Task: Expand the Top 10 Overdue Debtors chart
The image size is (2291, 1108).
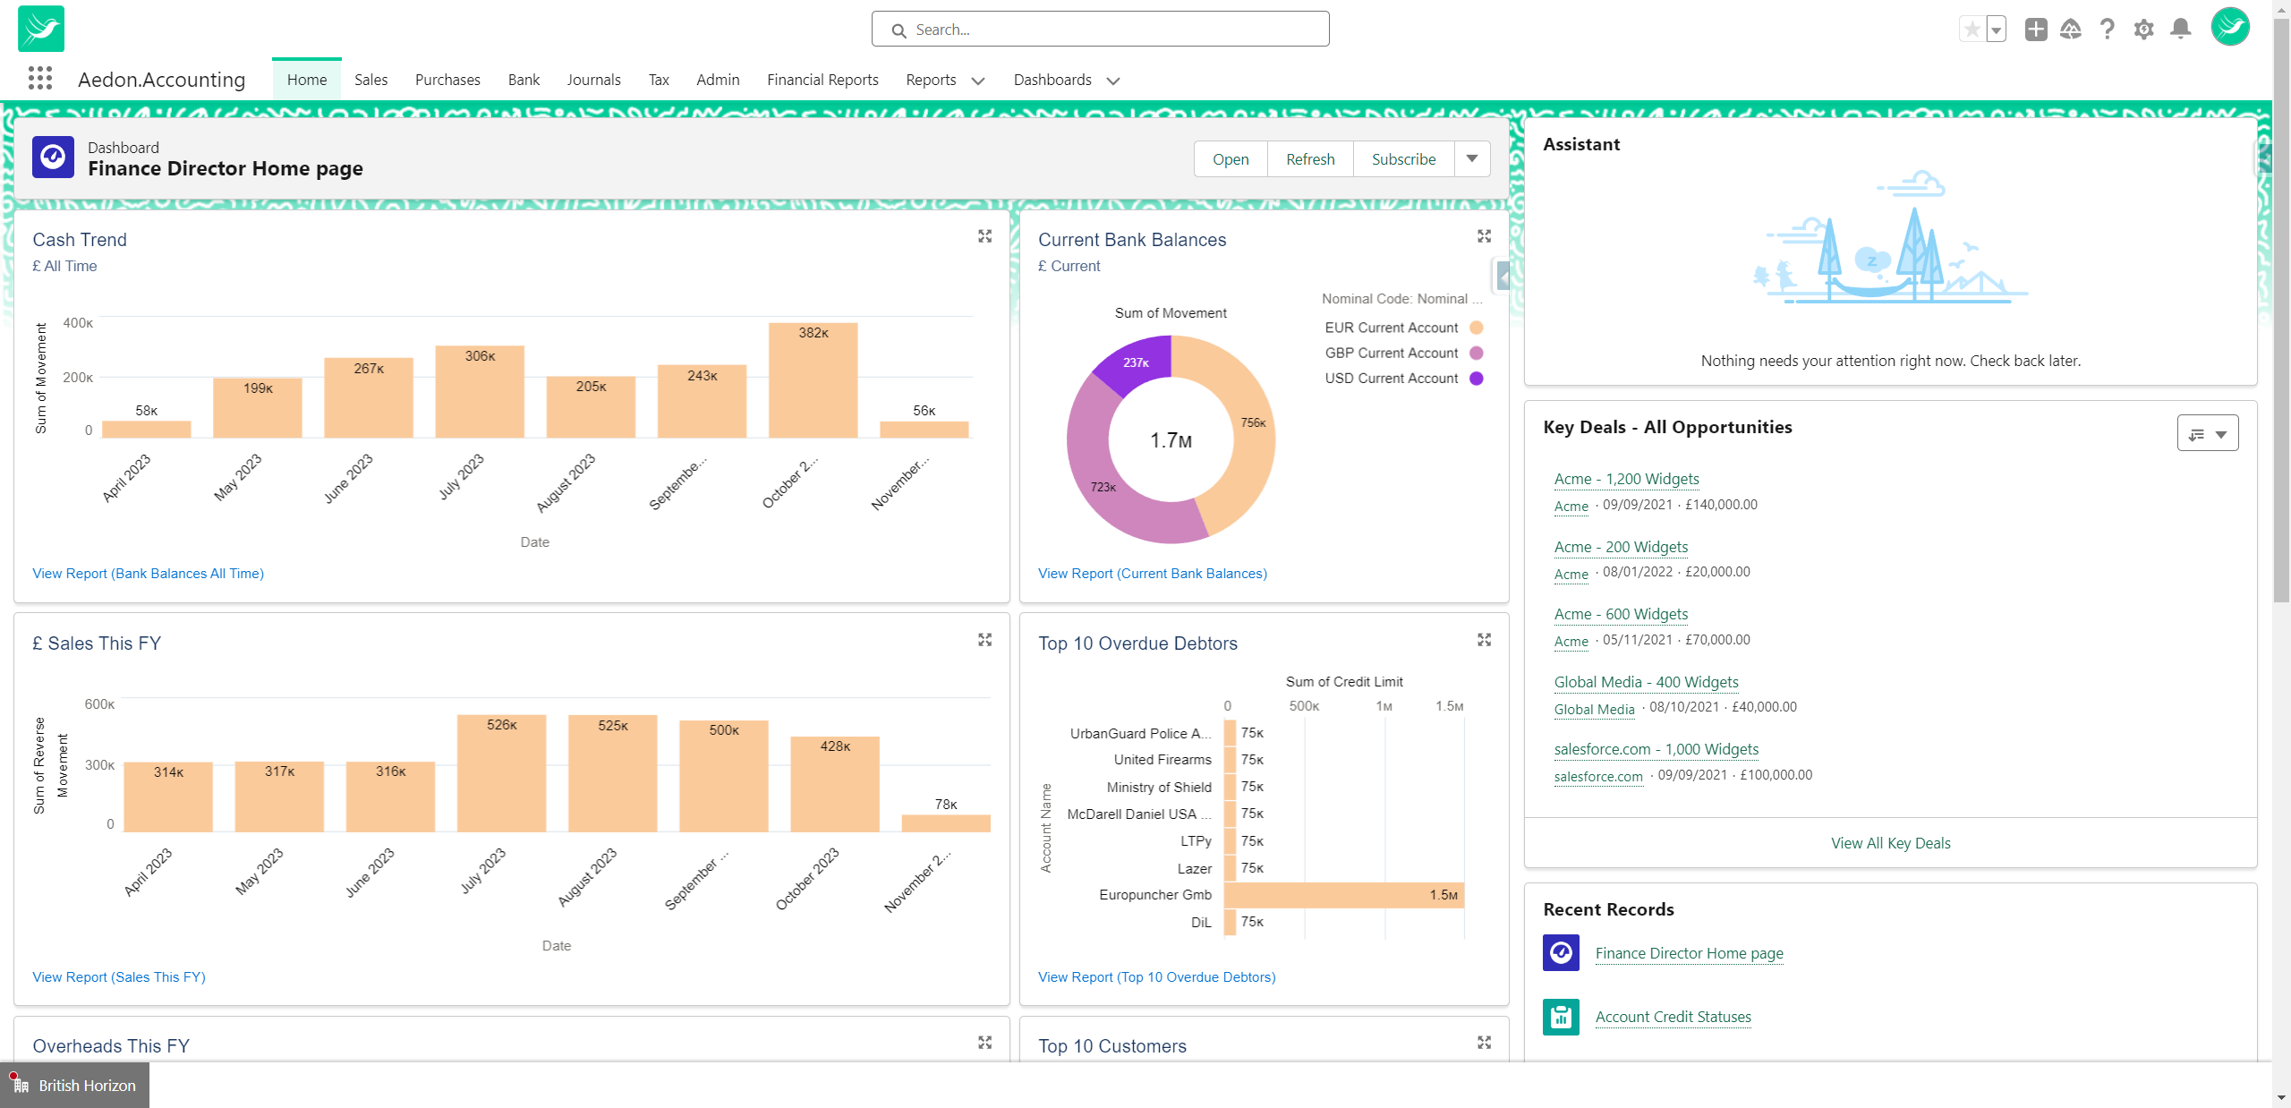Action: [1484, 640]
